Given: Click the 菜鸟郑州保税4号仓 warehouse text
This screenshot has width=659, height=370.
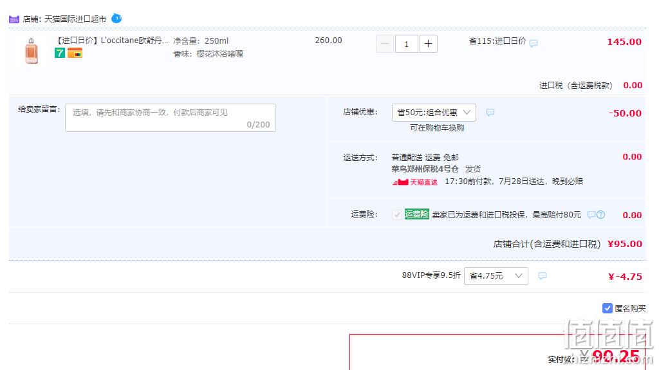Looking at the screenshot, I should click(425, 169).
